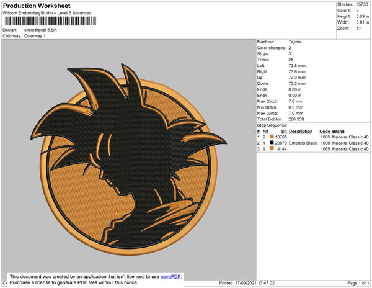Click the barcode under the worksheet title
The height and width of the screenshot is (288, 372).
[x=50, y=21]
